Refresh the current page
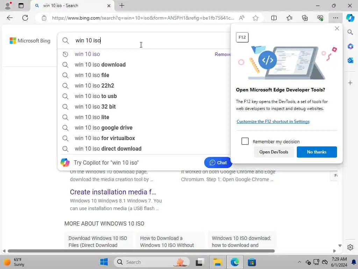Screen dimensions: 358x269 pyautogui.click(x=25, y=18)
